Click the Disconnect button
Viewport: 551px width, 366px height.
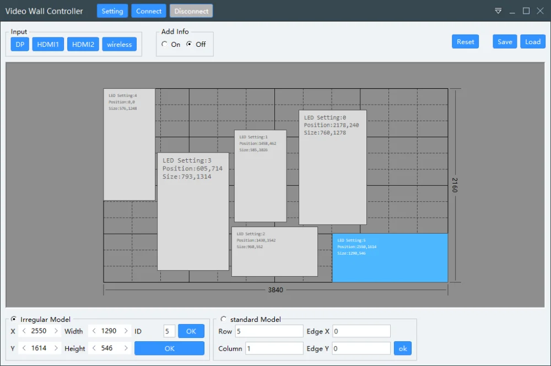coord(191,11)
